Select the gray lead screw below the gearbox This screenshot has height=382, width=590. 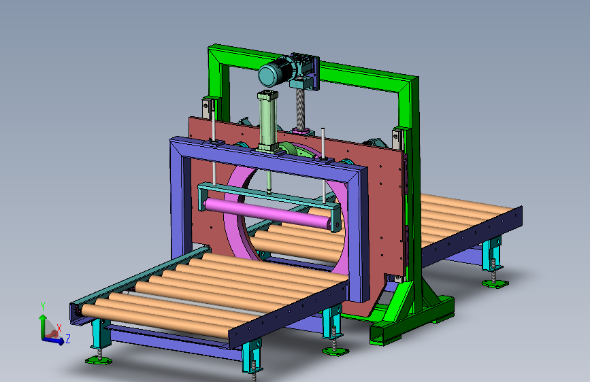point(300,108)
